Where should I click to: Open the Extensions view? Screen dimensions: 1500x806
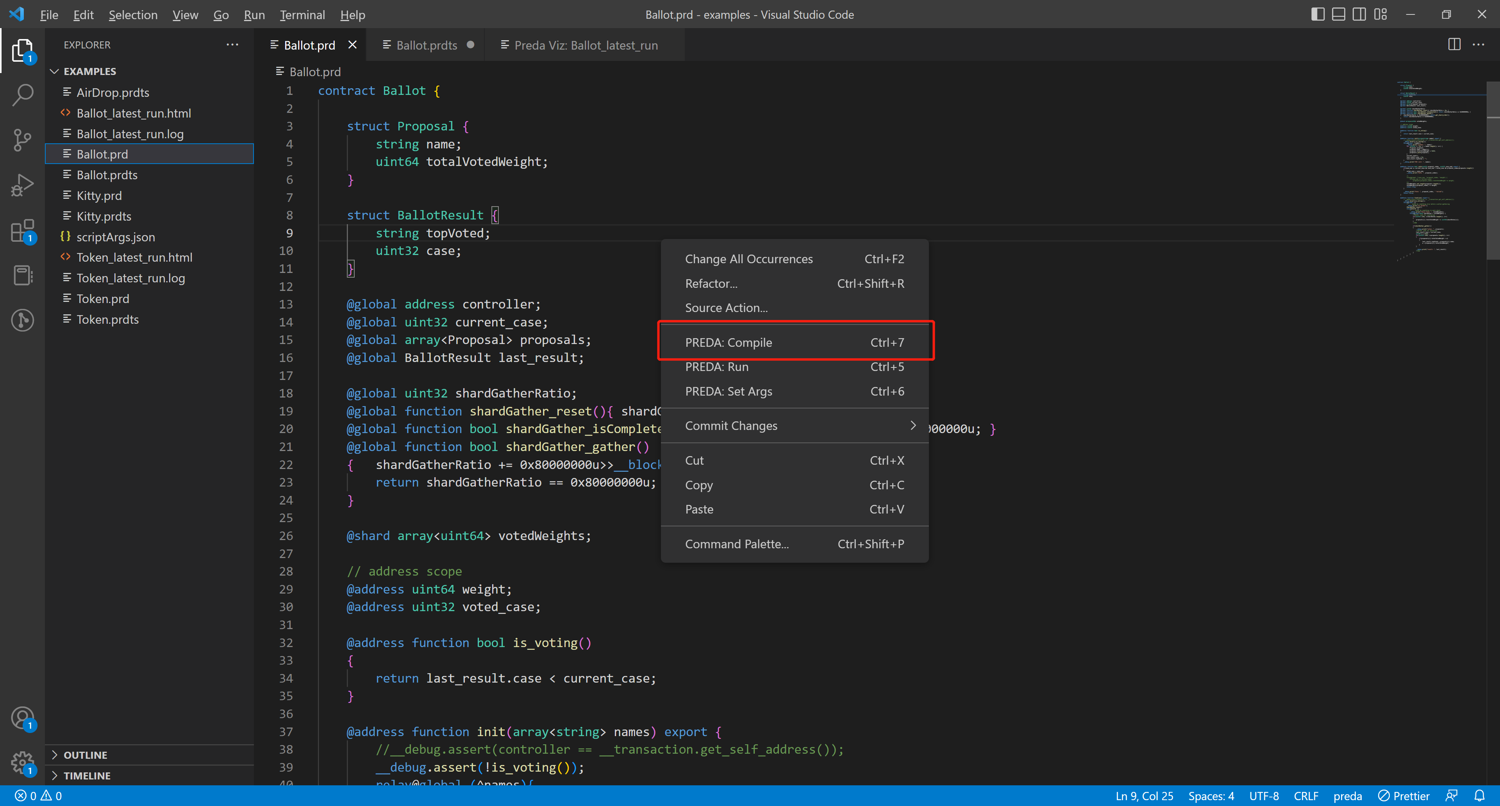click(22, 230)
